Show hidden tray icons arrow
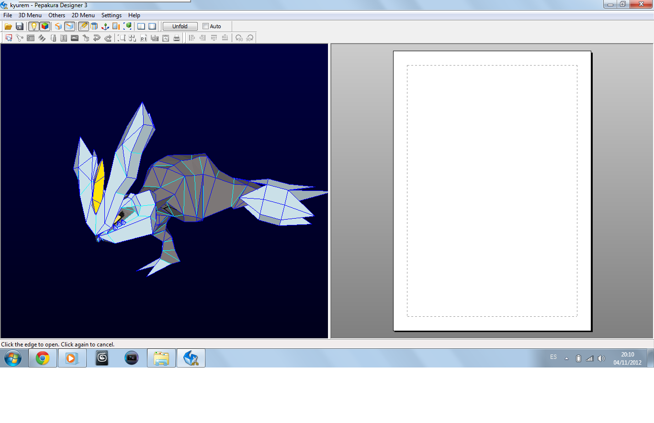Viewport: 654px width, 423px height. coord(567,358)
